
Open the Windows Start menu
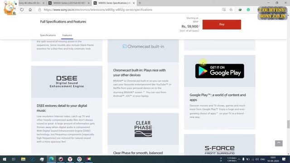[x=4, y=159]
